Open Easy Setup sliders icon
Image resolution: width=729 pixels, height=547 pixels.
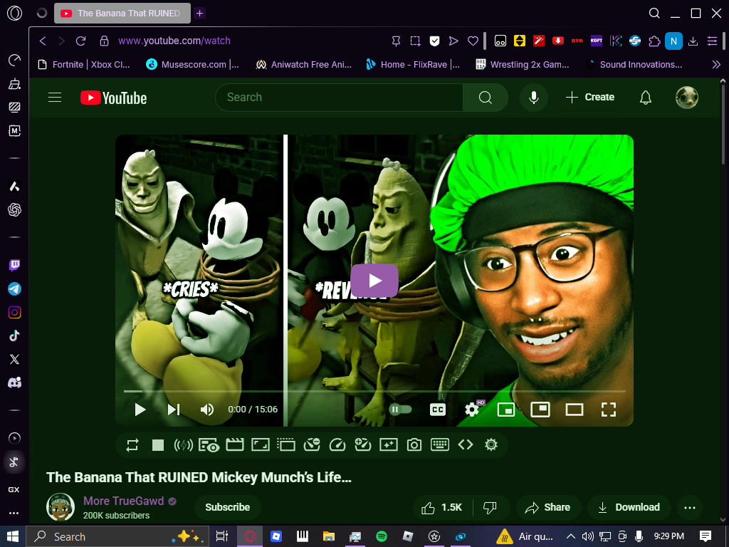click(x=712, y=41)
